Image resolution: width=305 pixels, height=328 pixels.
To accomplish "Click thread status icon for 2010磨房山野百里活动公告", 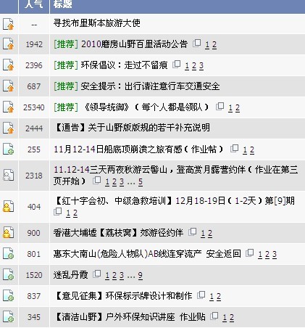I will tap(8, 44).
